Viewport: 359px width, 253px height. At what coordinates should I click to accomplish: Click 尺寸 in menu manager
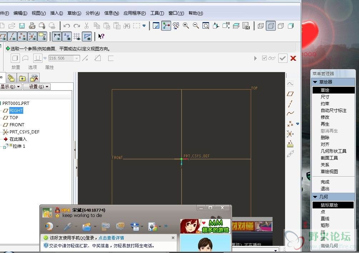click(x=325, y=97)
